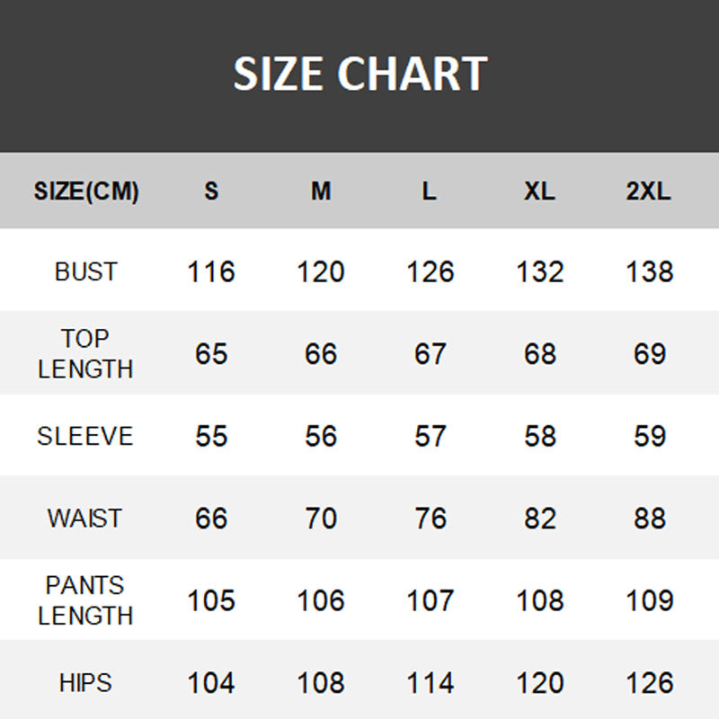719x719 pixels.
Task: Select pants length value 105 for S
Action: pyautogui.click(x=211, y=600)
